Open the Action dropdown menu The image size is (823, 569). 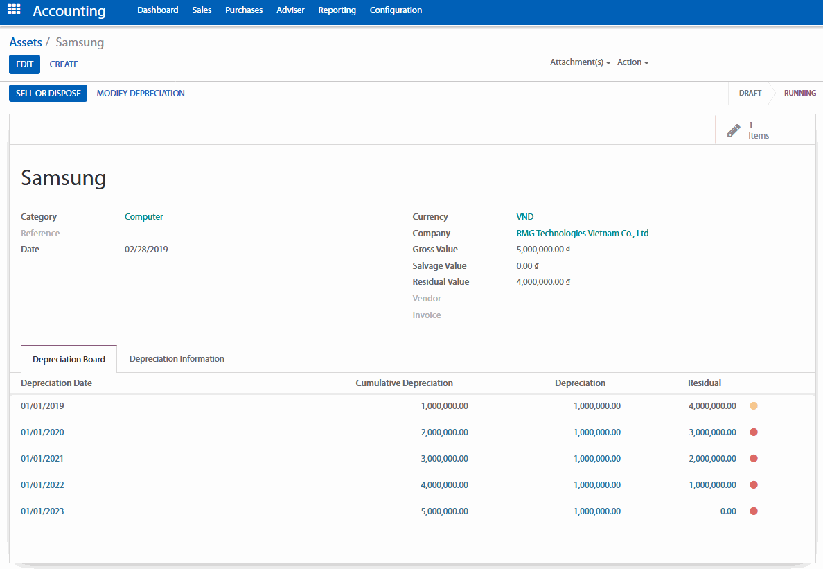pyautogui.click(x=632, y=62)
